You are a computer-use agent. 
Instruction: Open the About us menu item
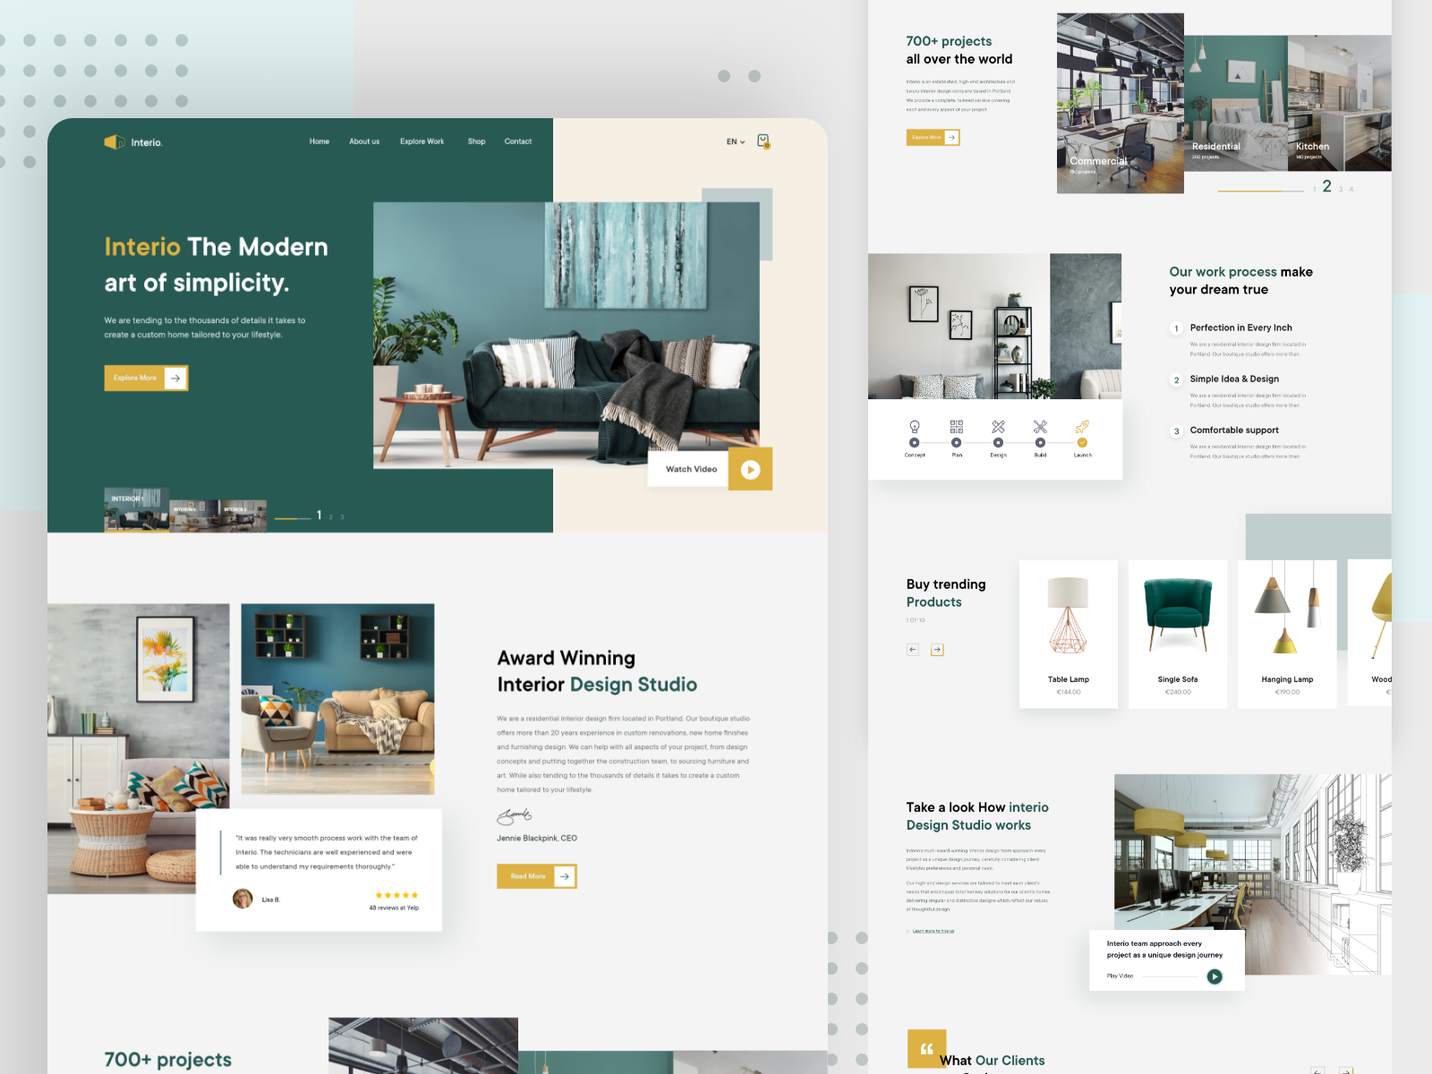[x=364, y=141]
